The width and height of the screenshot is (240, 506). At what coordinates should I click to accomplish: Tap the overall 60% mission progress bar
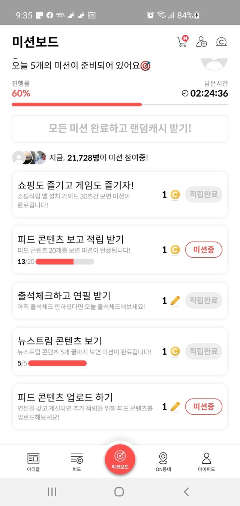coord(120,104)
